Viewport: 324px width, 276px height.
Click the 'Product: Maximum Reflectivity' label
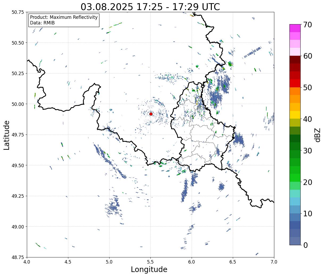click(x=64, y=17)
